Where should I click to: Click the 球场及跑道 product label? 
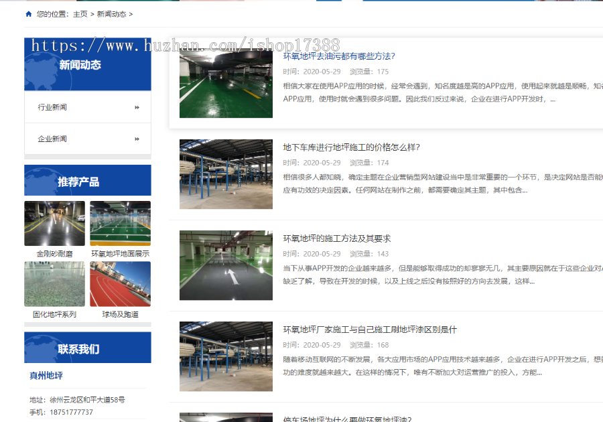click(121, 314)
